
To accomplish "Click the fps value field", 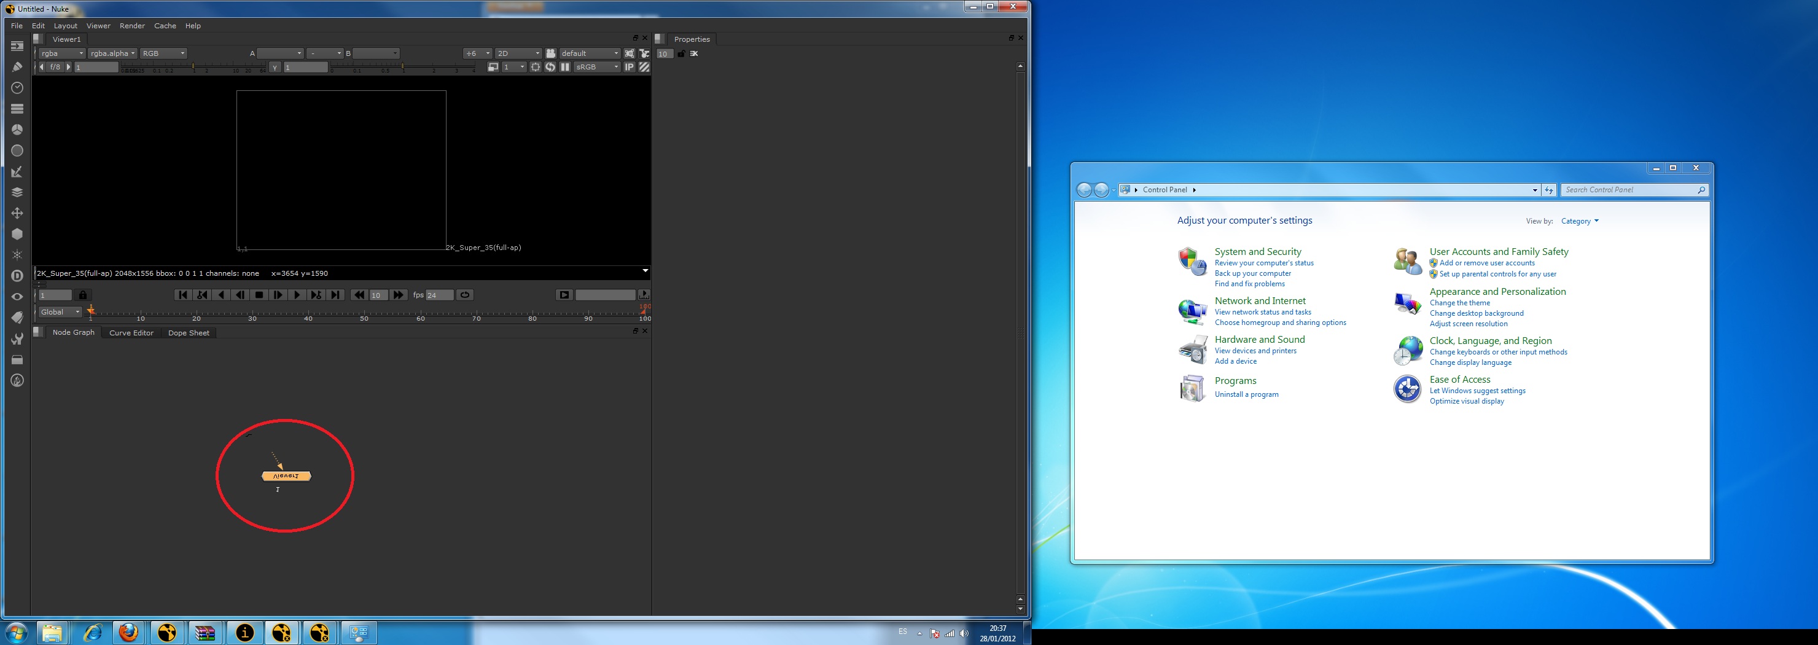I will click(x=439, y=295).
